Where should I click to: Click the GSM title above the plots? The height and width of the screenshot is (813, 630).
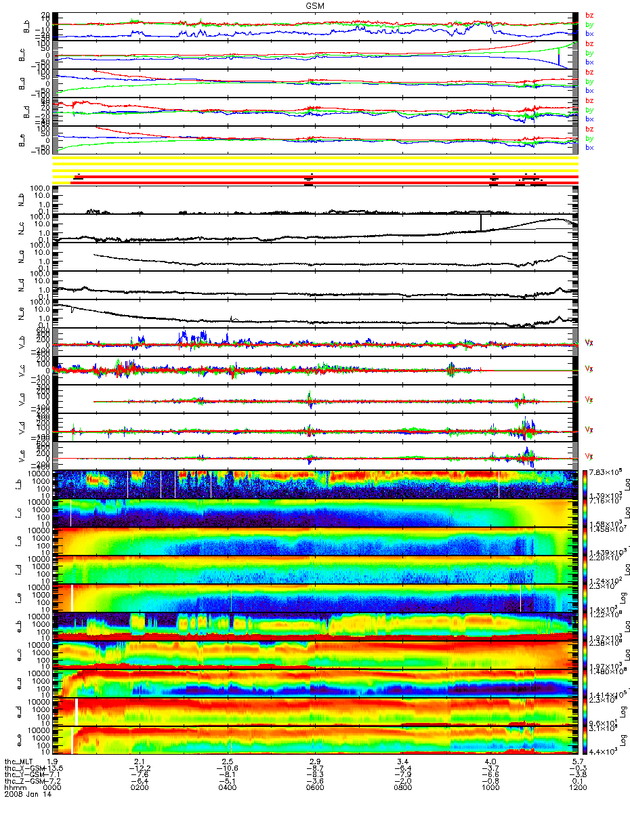click(x=314, y=5)
